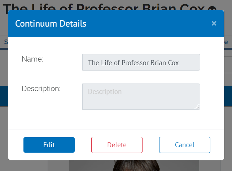Click the "Description:" field label
The height and width of the screenshot is (171, 232).
click(41, 89)
